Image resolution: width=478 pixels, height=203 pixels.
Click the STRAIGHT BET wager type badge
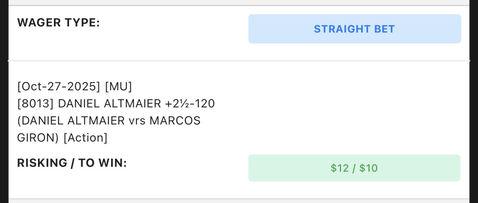354,29
